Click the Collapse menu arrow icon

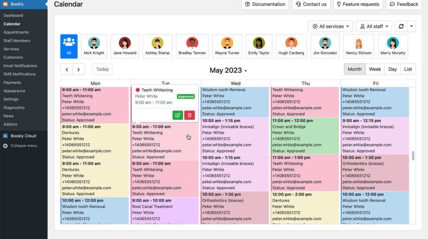[x=5, y=146]
